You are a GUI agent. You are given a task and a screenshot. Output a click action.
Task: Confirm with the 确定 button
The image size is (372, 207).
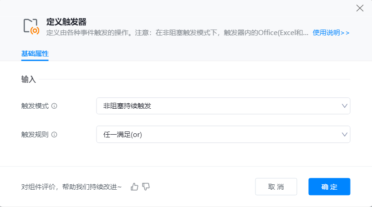(x=329, y=187)
